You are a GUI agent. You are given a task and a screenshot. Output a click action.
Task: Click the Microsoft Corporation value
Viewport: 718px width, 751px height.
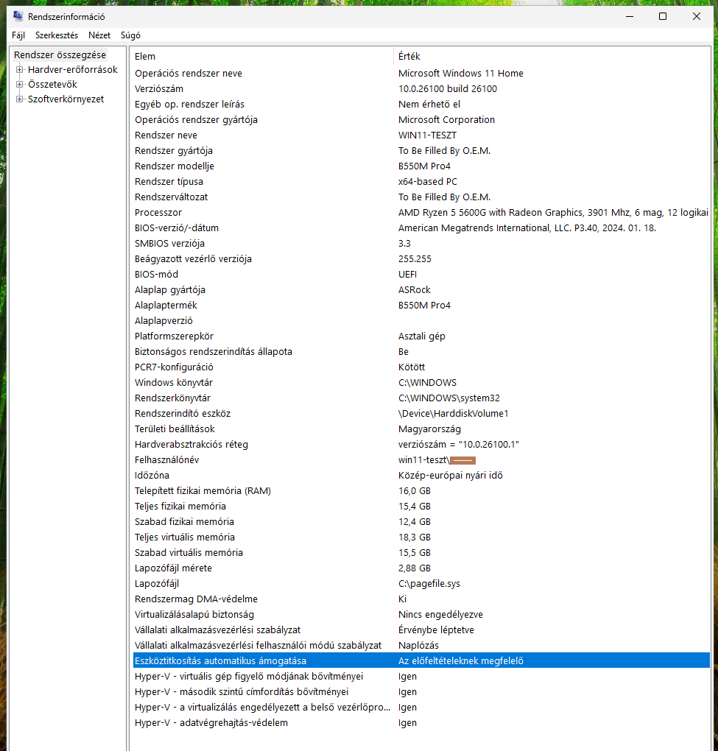(x=446, y=120)
